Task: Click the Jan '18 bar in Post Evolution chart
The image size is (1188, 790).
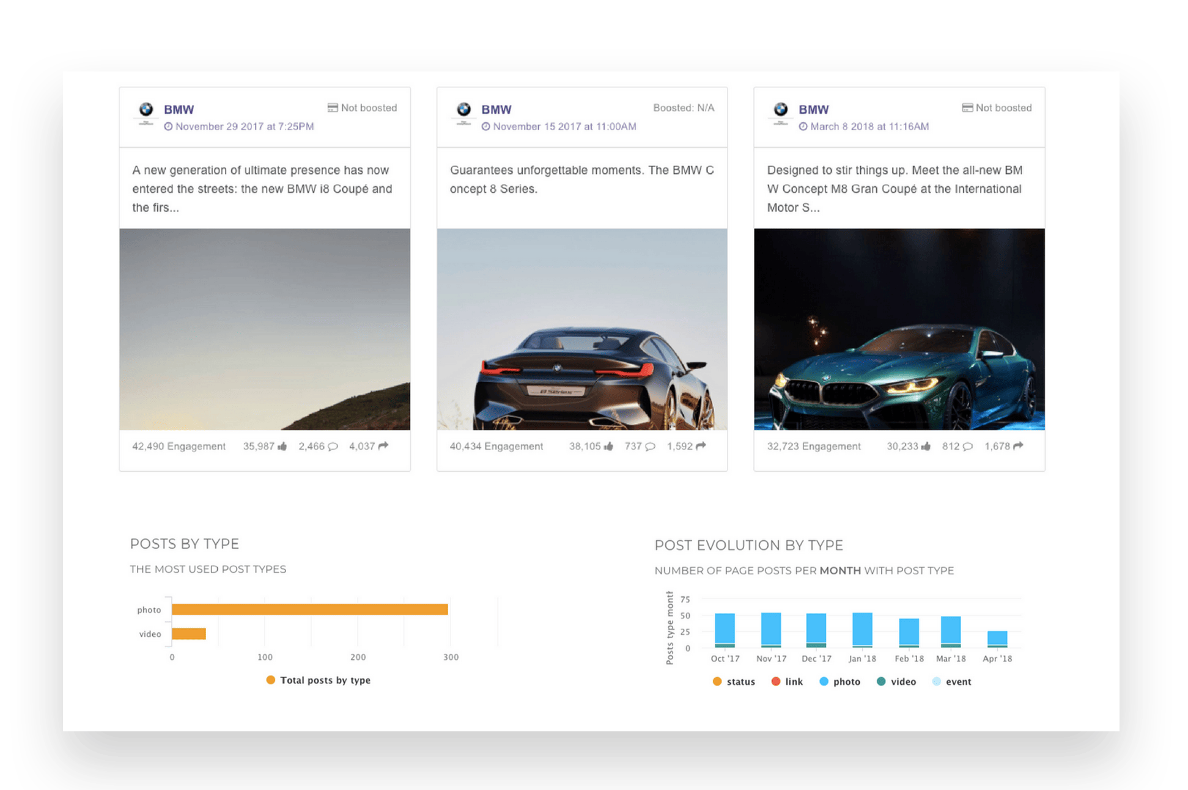Action: pyautogui.click(x=862, y=629)
